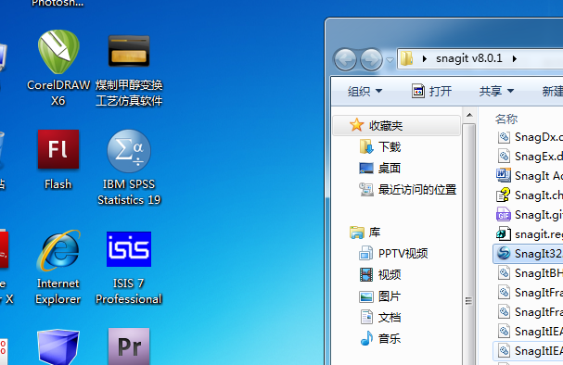563x365 pixels.
Task: Select the Premiere Pr desktop icon
Action: [129, 346]
